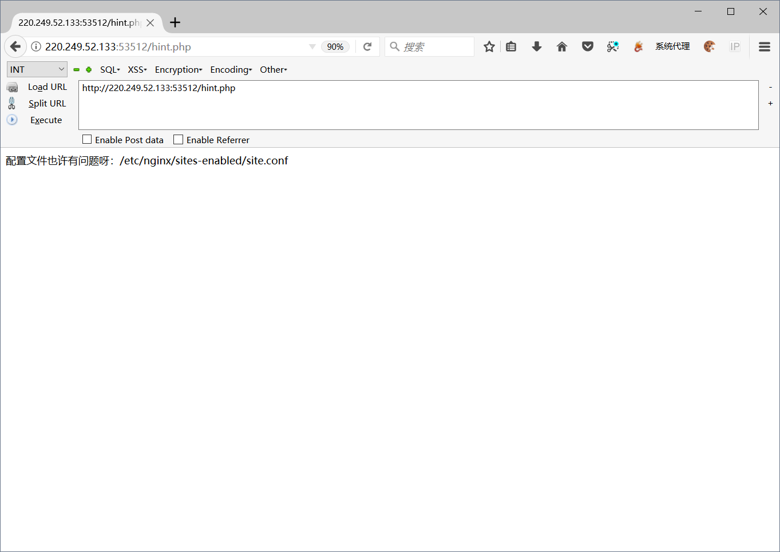Click the Split URL scissors icon
Viewport: 780px width, 552px height.
pos(12,103)
